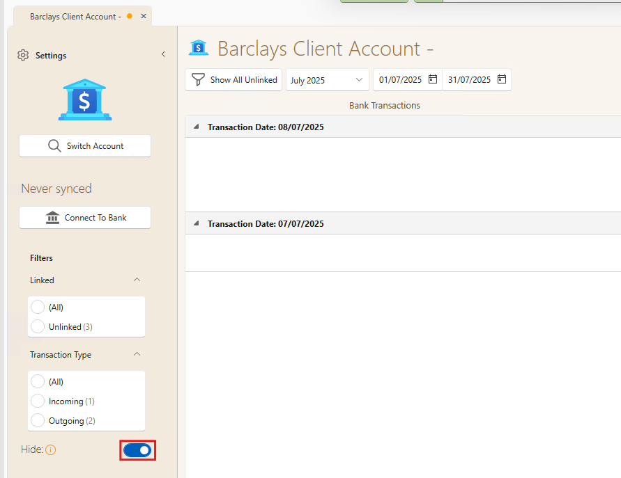Viewport: 621px width, 478px height.
Task: Click the info icon next to Hide
Action: tap(51, 449)
